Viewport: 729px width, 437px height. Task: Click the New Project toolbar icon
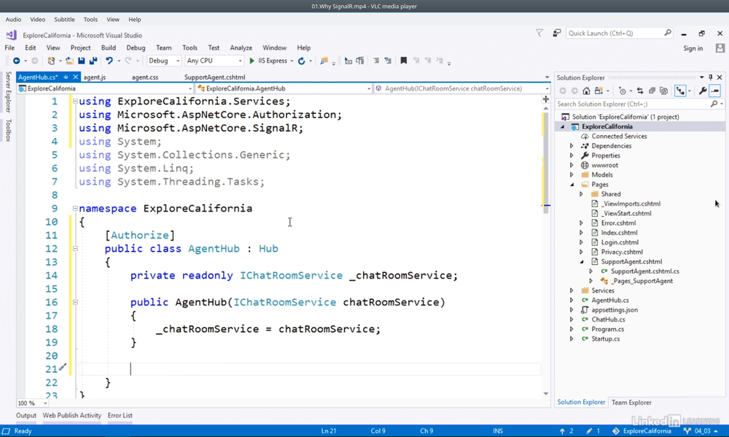pos(51,61)
